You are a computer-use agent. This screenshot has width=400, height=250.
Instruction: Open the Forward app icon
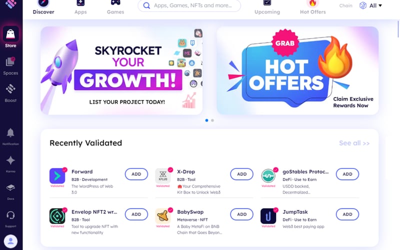(x=57, y=176)
